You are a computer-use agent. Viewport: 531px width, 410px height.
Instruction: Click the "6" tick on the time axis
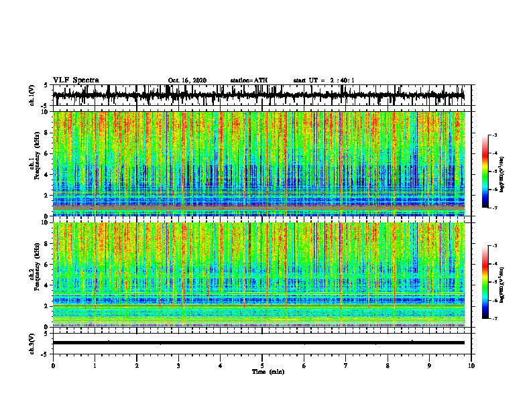[x=304, y=366]
